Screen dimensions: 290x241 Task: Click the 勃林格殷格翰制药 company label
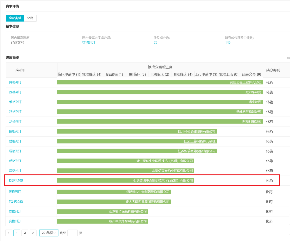249,112
